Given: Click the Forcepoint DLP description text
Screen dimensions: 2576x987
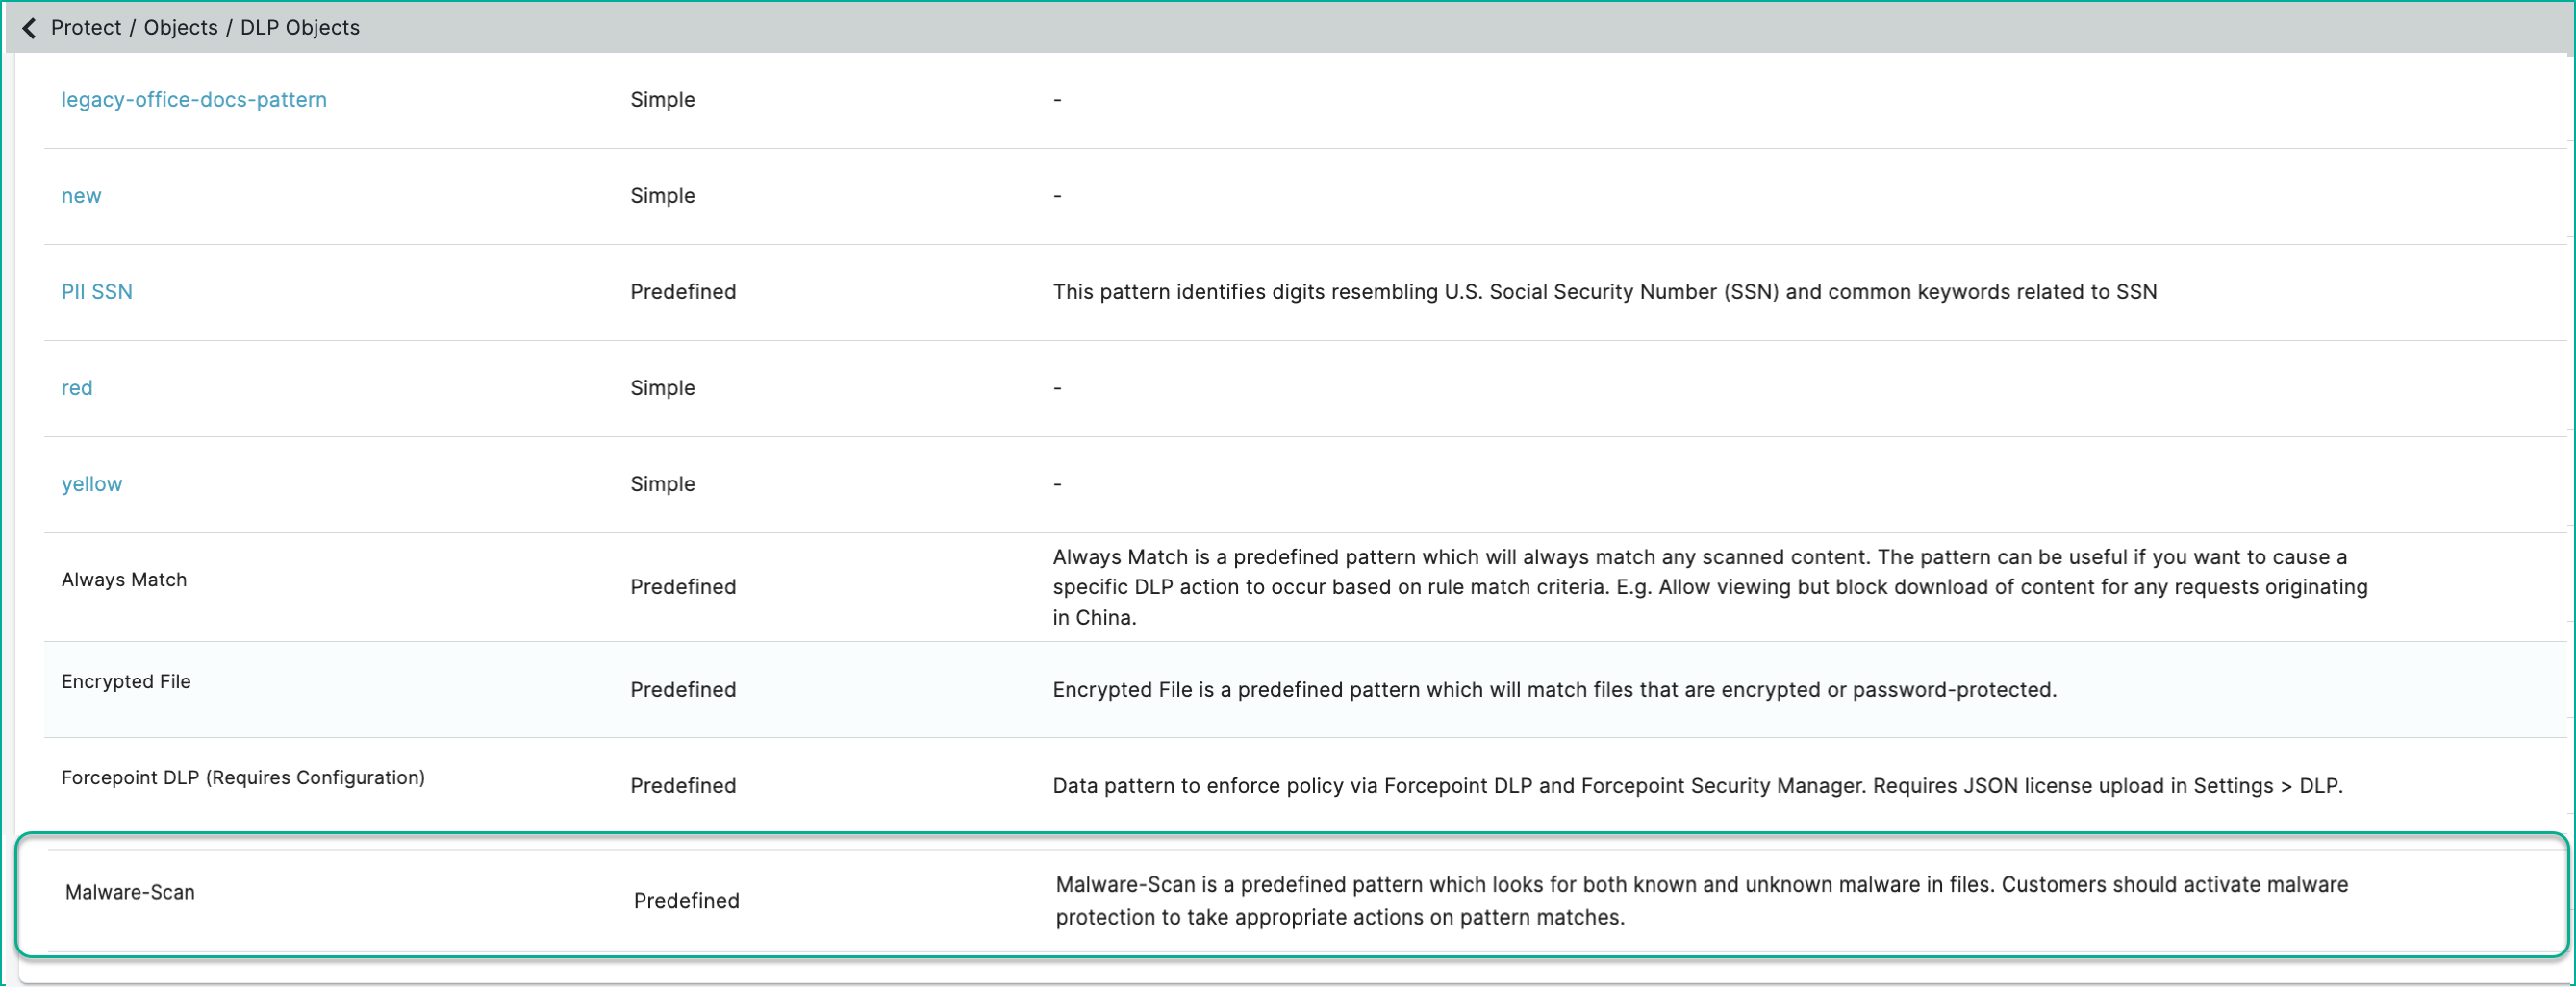Looking at the screenshot, I should 1697,785.
